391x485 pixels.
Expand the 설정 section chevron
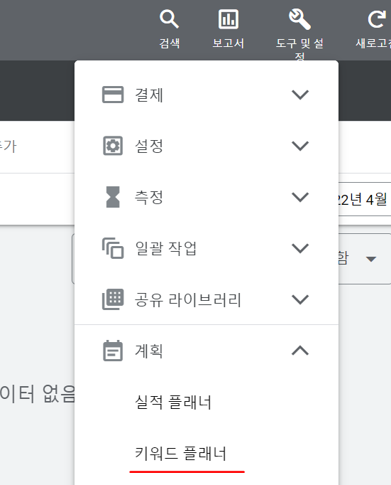pyautogui.click(x=300, y=146)
